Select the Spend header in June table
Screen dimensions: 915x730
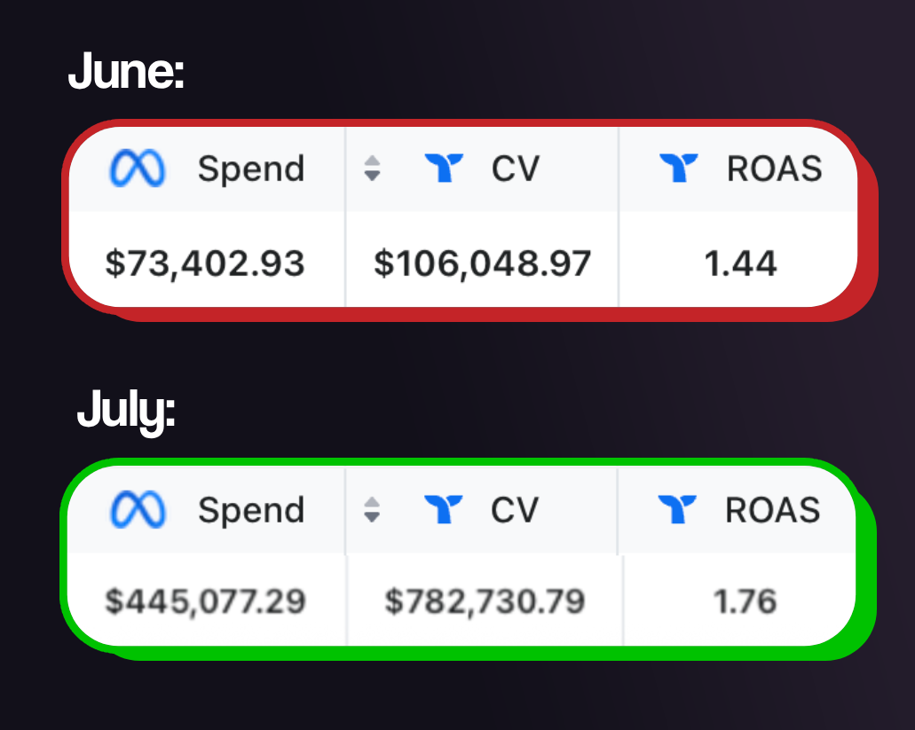point(250,168)
